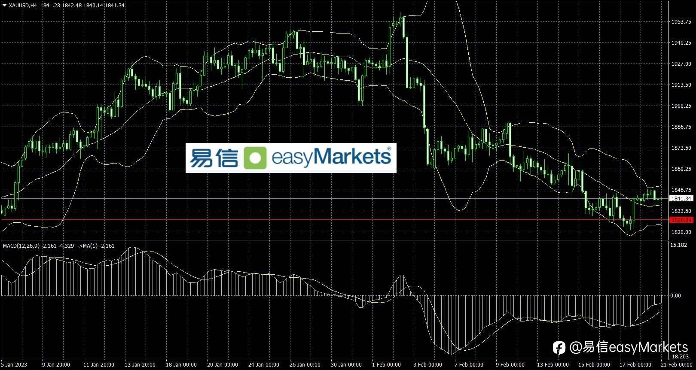Click the 1820.00 price axis value

pos(681,232)
